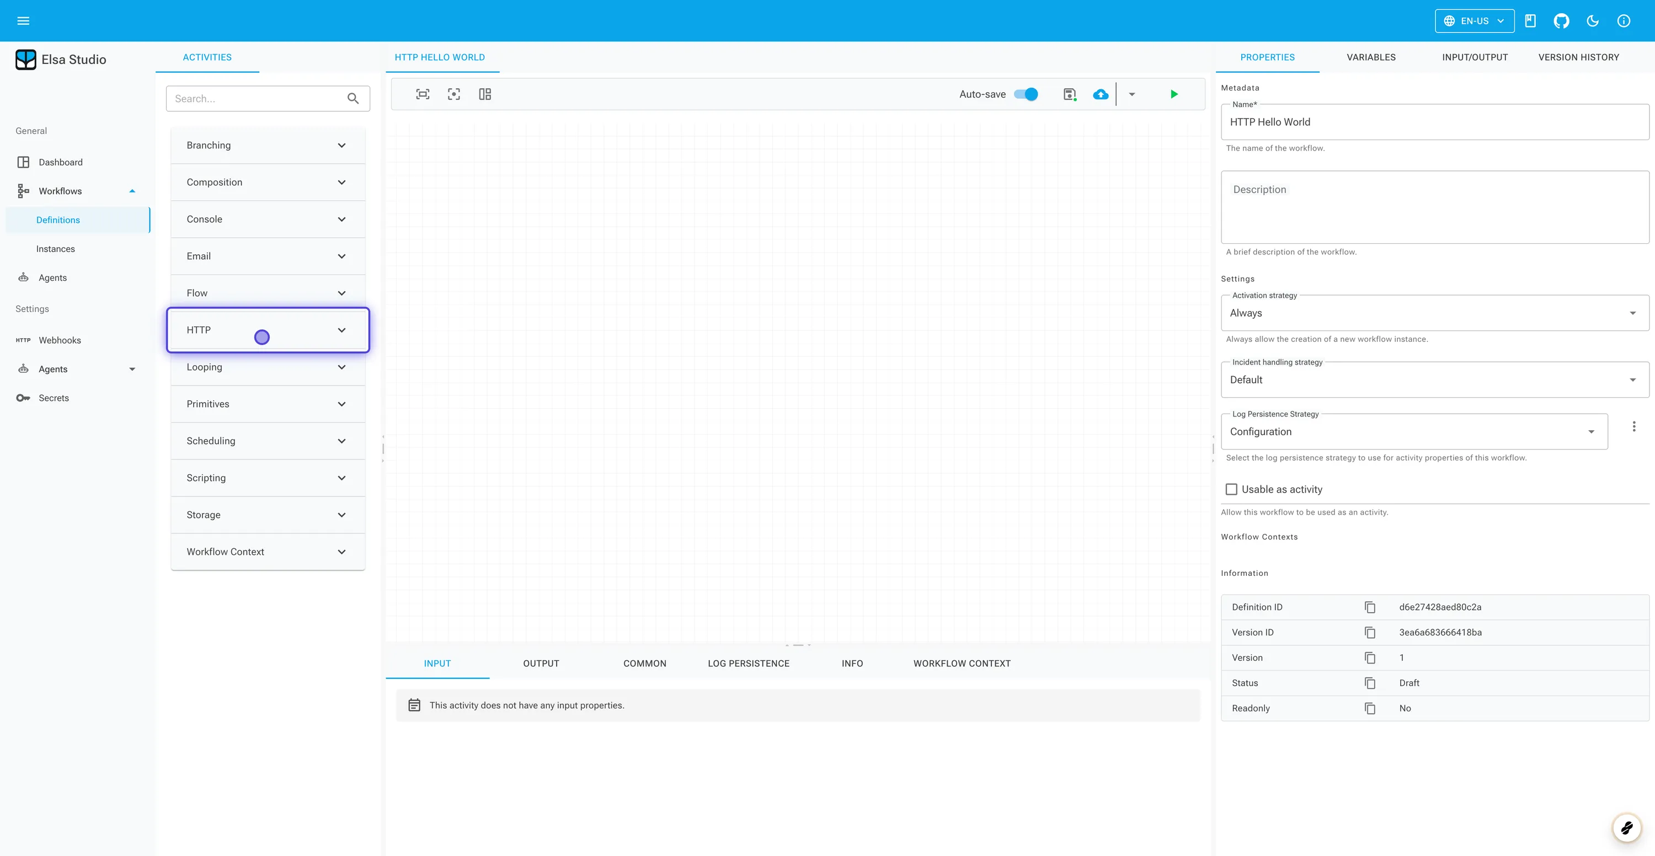The width and height of the screenshot is (1655, 856).
Task: Go to Dashboard in sidebar
Action: pos(78,163)
